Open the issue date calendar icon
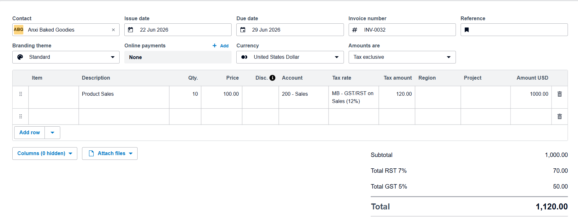The height and width of the screenshot is (217, 578). click(131, 30)
